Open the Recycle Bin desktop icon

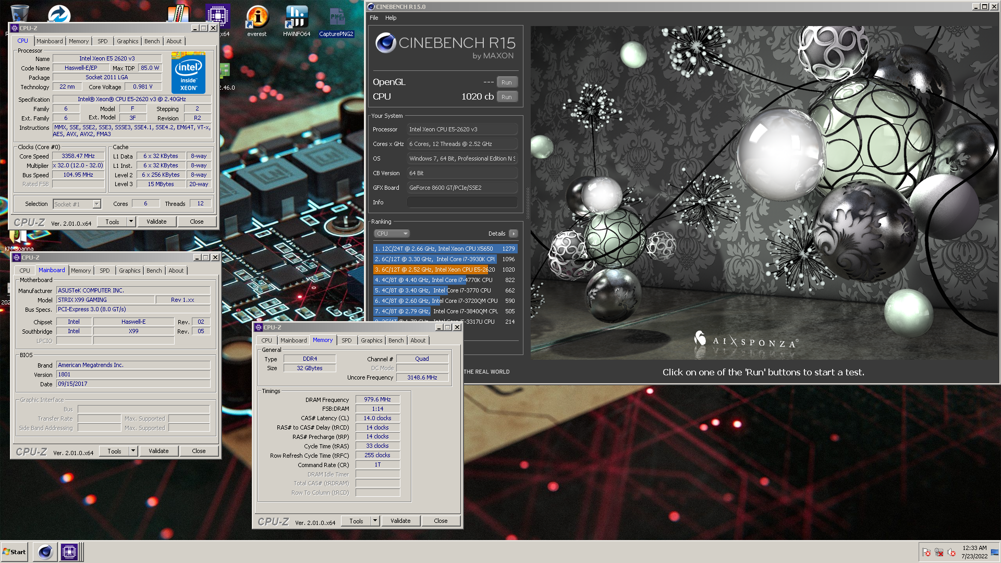[x=19, y=13]
